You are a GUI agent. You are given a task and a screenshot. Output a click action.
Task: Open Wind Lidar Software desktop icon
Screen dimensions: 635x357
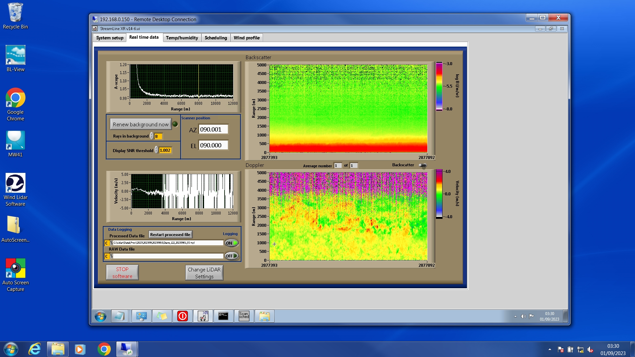coord(15,183)
